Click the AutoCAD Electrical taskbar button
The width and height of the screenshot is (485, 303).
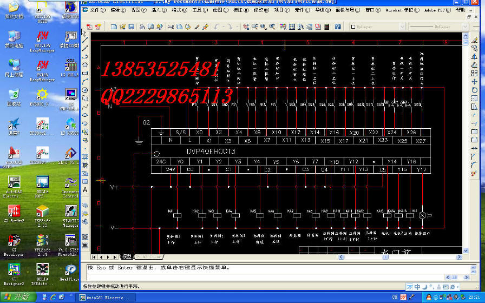point(106,297)
